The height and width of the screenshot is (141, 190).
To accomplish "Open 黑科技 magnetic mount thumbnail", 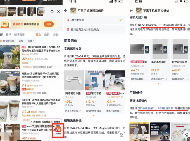I will [x=160, y=132].
